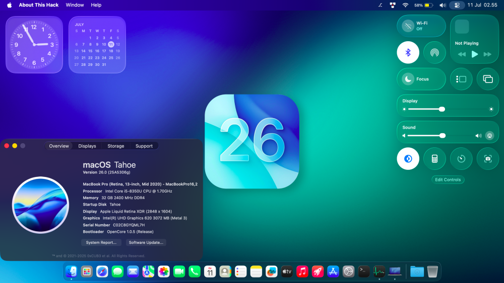Switch to the Storage tab
The image size is (504, 283).
(x=116, y=146)
